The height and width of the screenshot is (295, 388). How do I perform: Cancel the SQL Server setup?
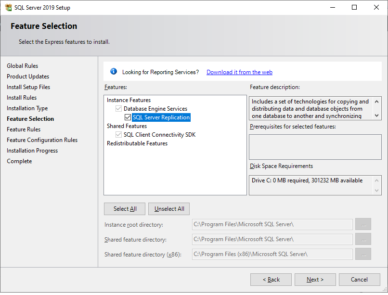pos(360,280)
